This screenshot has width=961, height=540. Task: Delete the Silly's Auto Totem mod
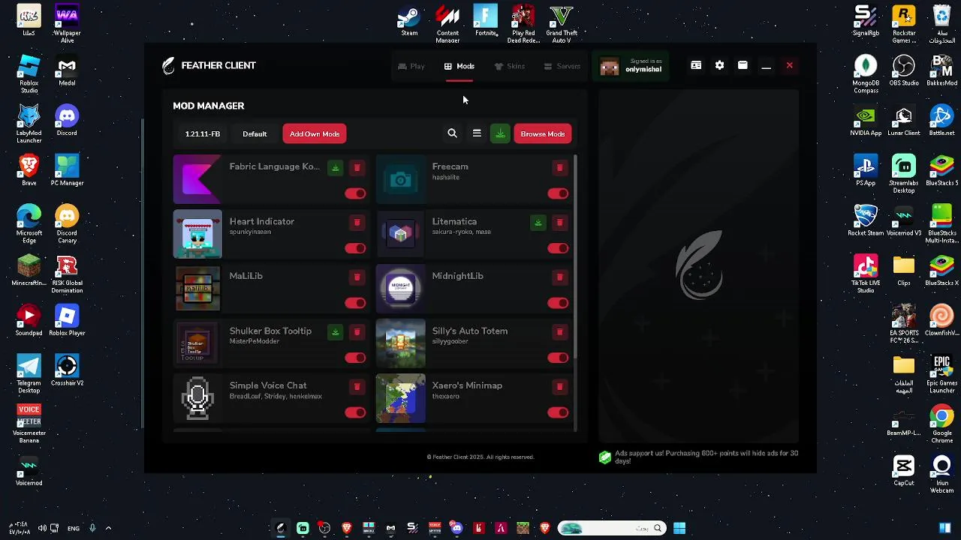click(x=559, y=332)
